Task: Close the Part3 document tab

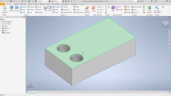Action: 34,92
